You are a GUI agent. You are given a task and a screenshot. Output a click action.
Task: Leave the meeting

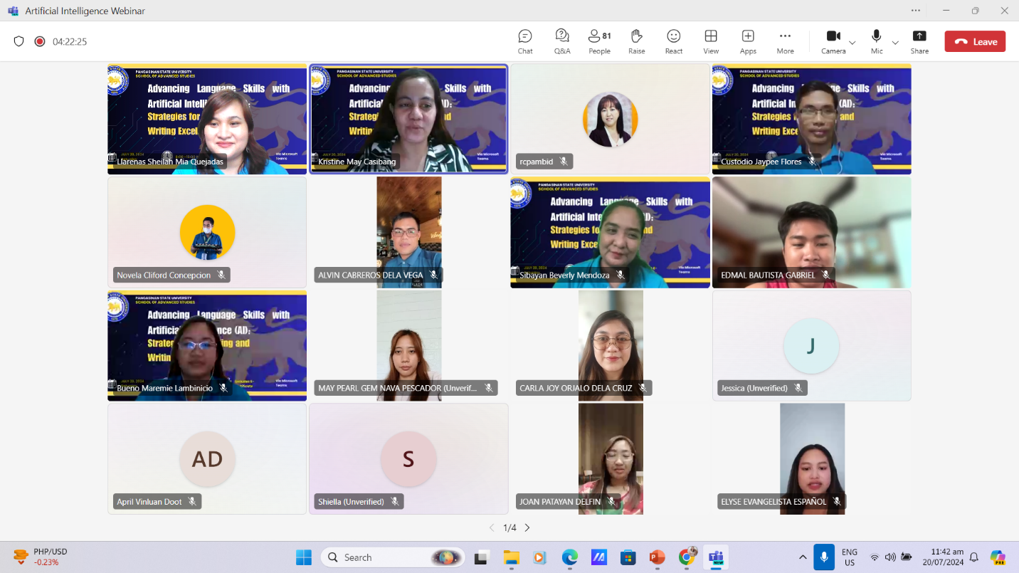tap(975, 41)
